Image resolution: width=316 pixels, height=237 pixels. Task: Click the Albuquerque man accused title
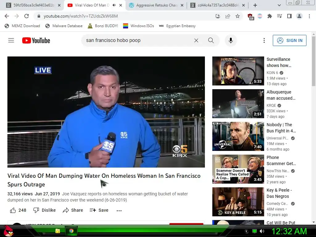click(x=281, y=95)
